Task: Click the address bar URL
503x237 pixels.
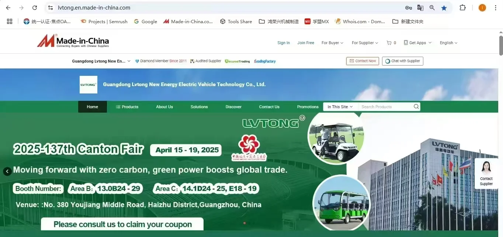Action: click(x=94, y=8)
